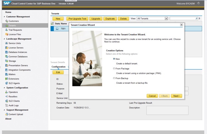Click the Service Units icon
The image size is (207, 134).
(x=7, y=43)
